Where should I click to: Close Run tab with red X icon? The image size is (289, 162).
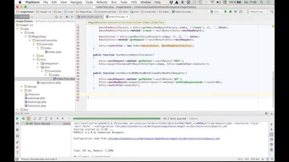17,148
